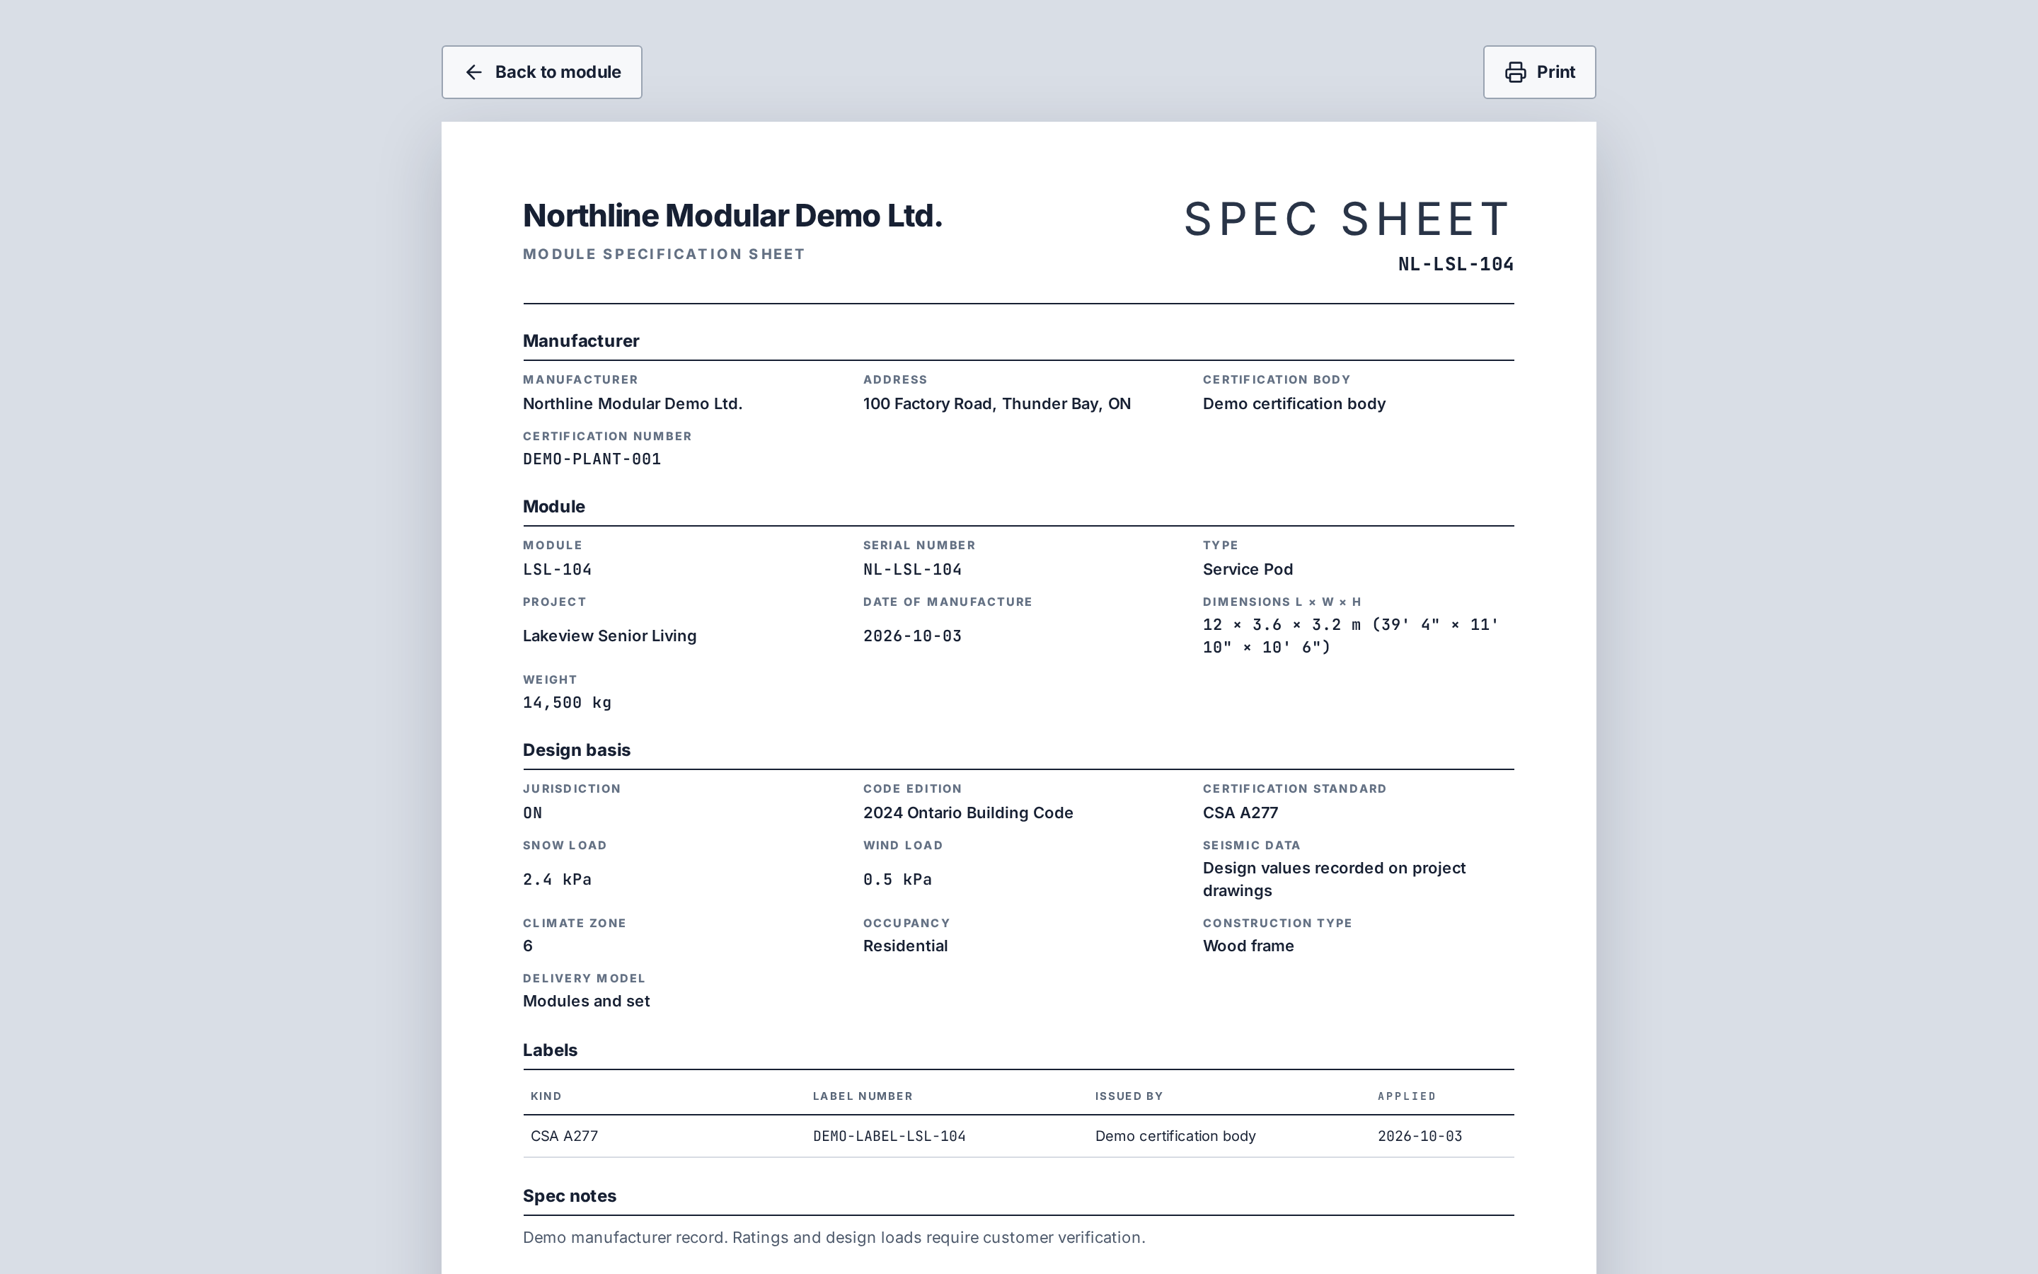This screenshot has width=2038, height=1274.
Task: Select the Northline Modular Demo Ltd. heading
Action: coord(732,216)
